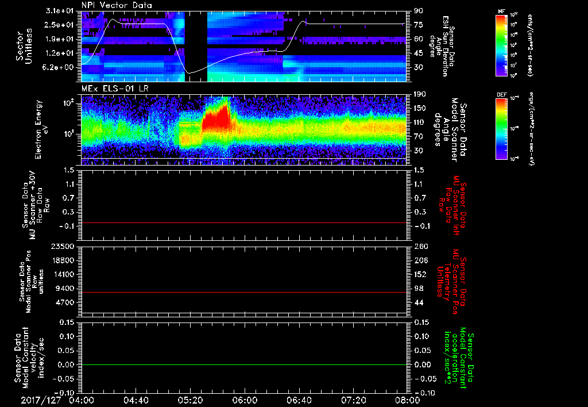Image resolution: width=588 pixels, height=407 pixels.
Task: Click the '05:20' time tick label
Action: [190, 400]
